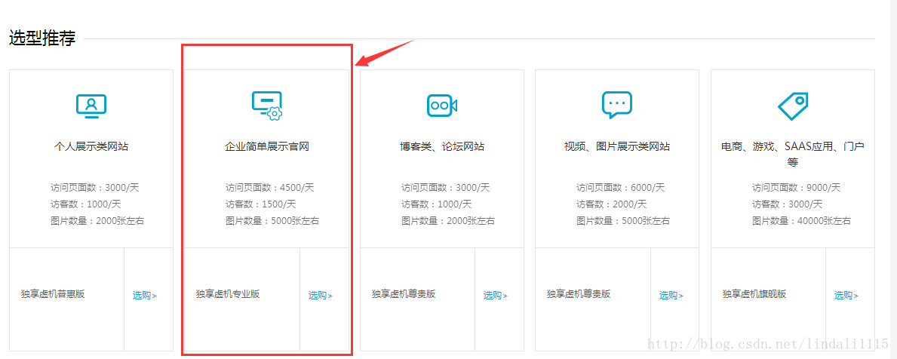Click the 选型推荐 section heading

[x=42, y=38]
